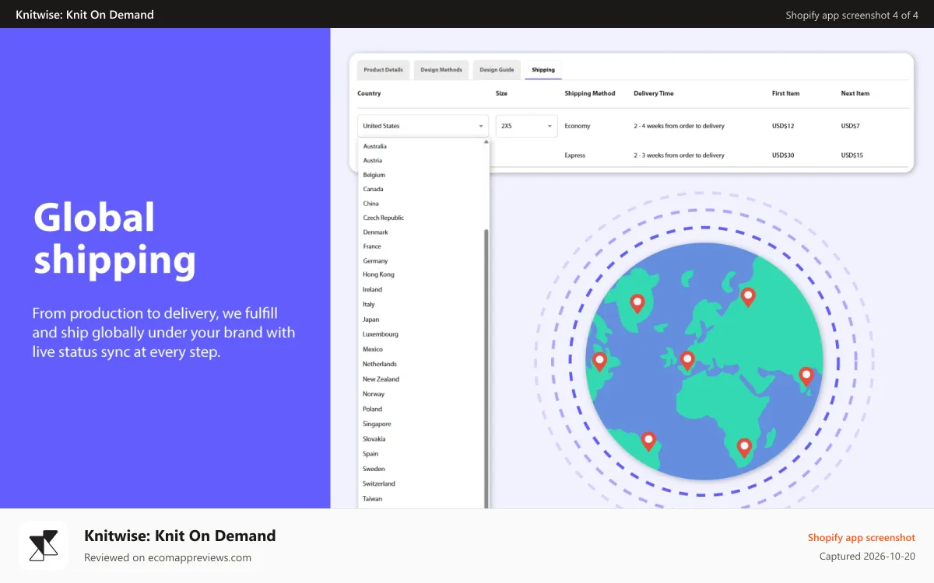Click the Shipping Method column header
Image resolution: width=934 pixels, height=583 pixels.
tap(590, 93)
